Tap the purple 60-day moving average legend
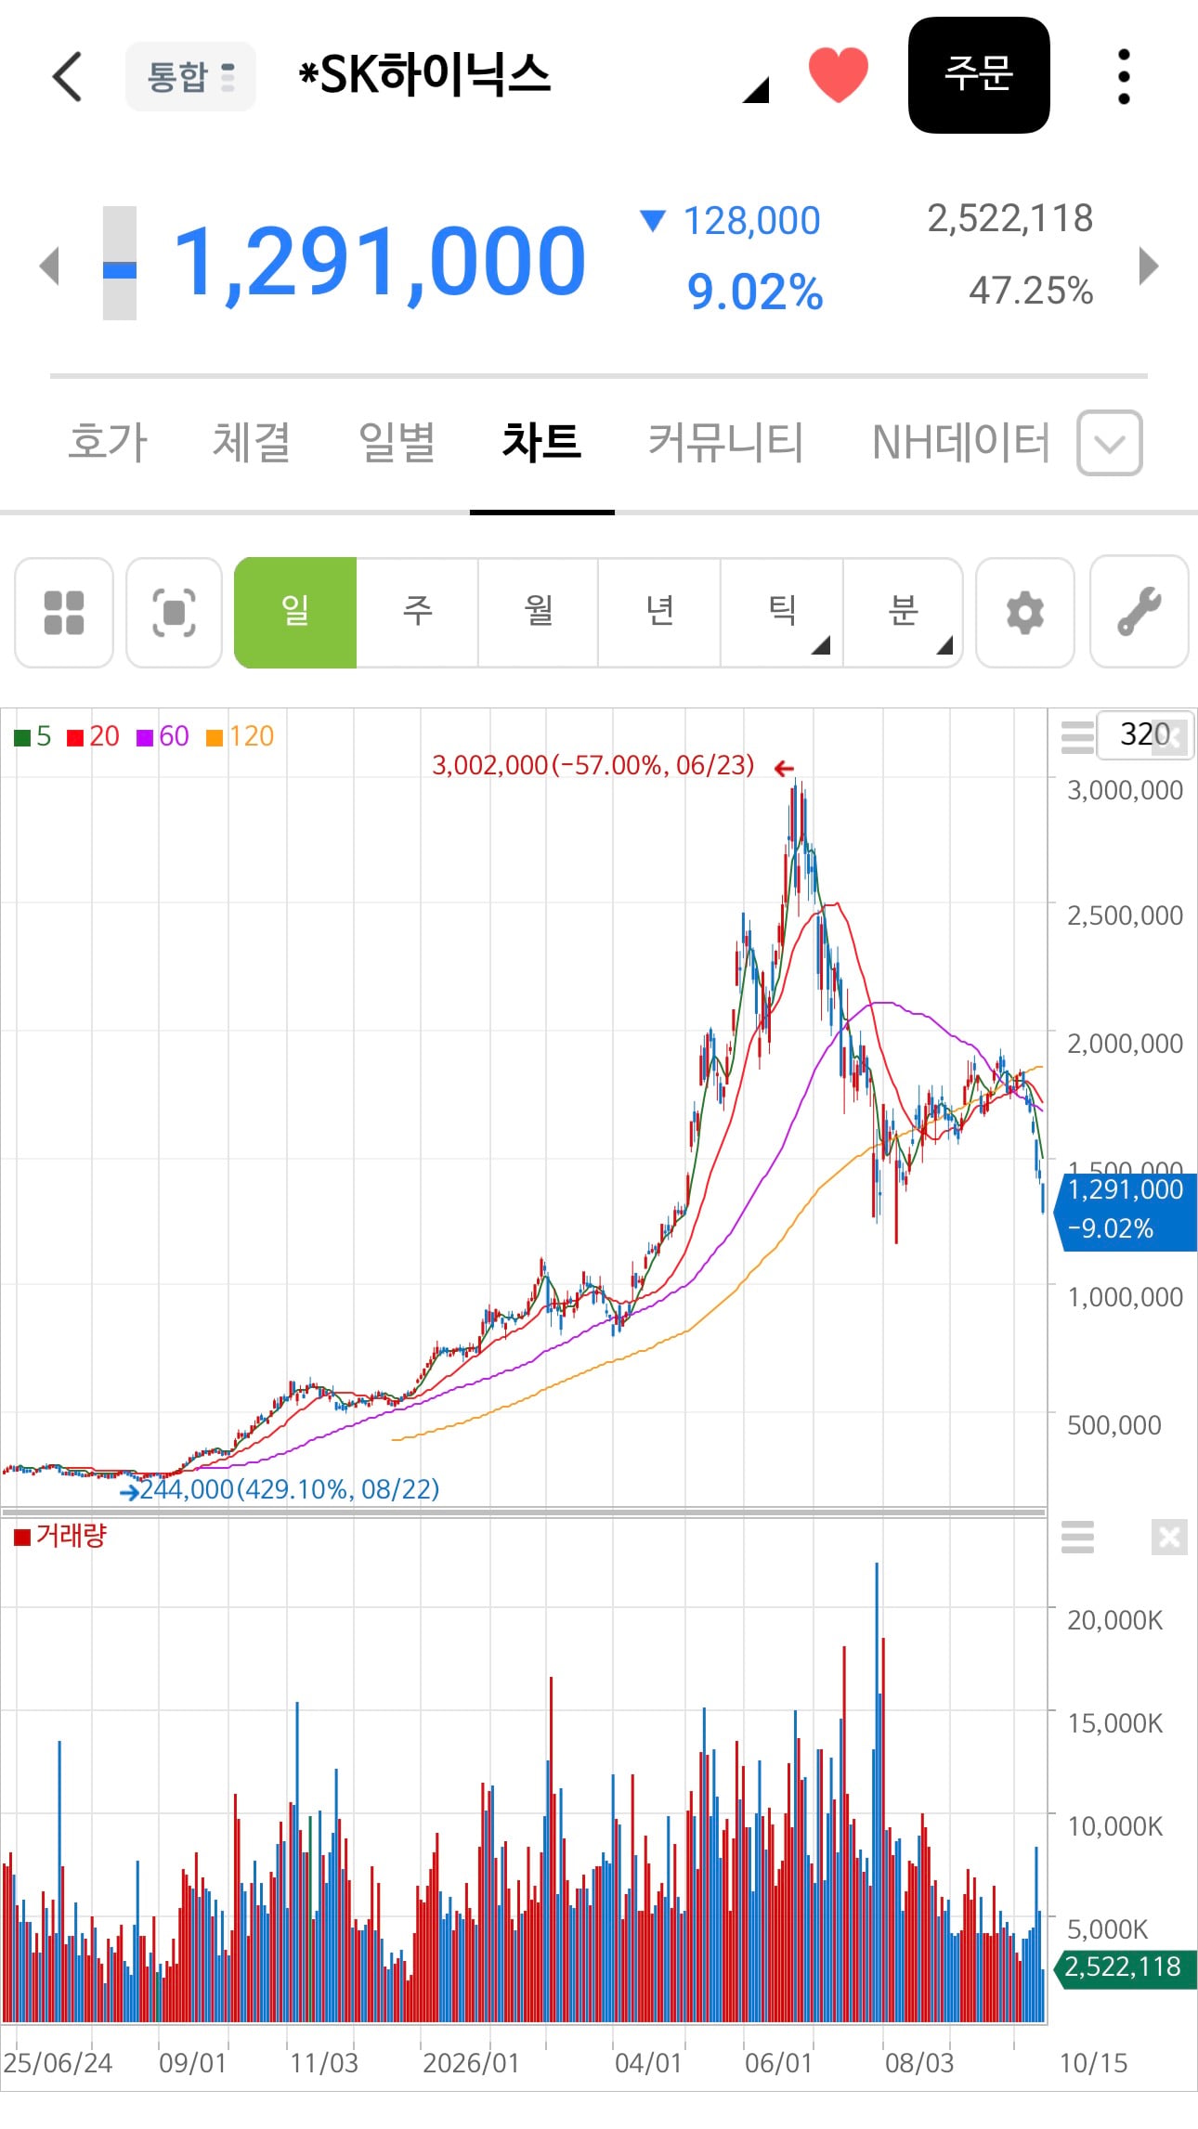 click(x=163, y=737)
